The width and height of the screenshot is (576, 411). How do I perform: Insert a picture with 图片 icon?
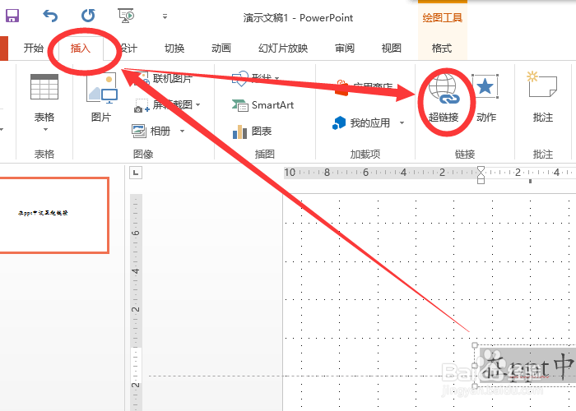tap(102, 88)
